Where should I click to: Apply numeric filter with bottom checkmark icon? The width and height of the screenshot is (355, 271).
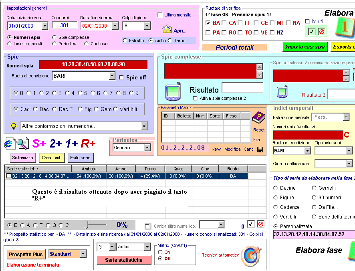pos(251,224)
